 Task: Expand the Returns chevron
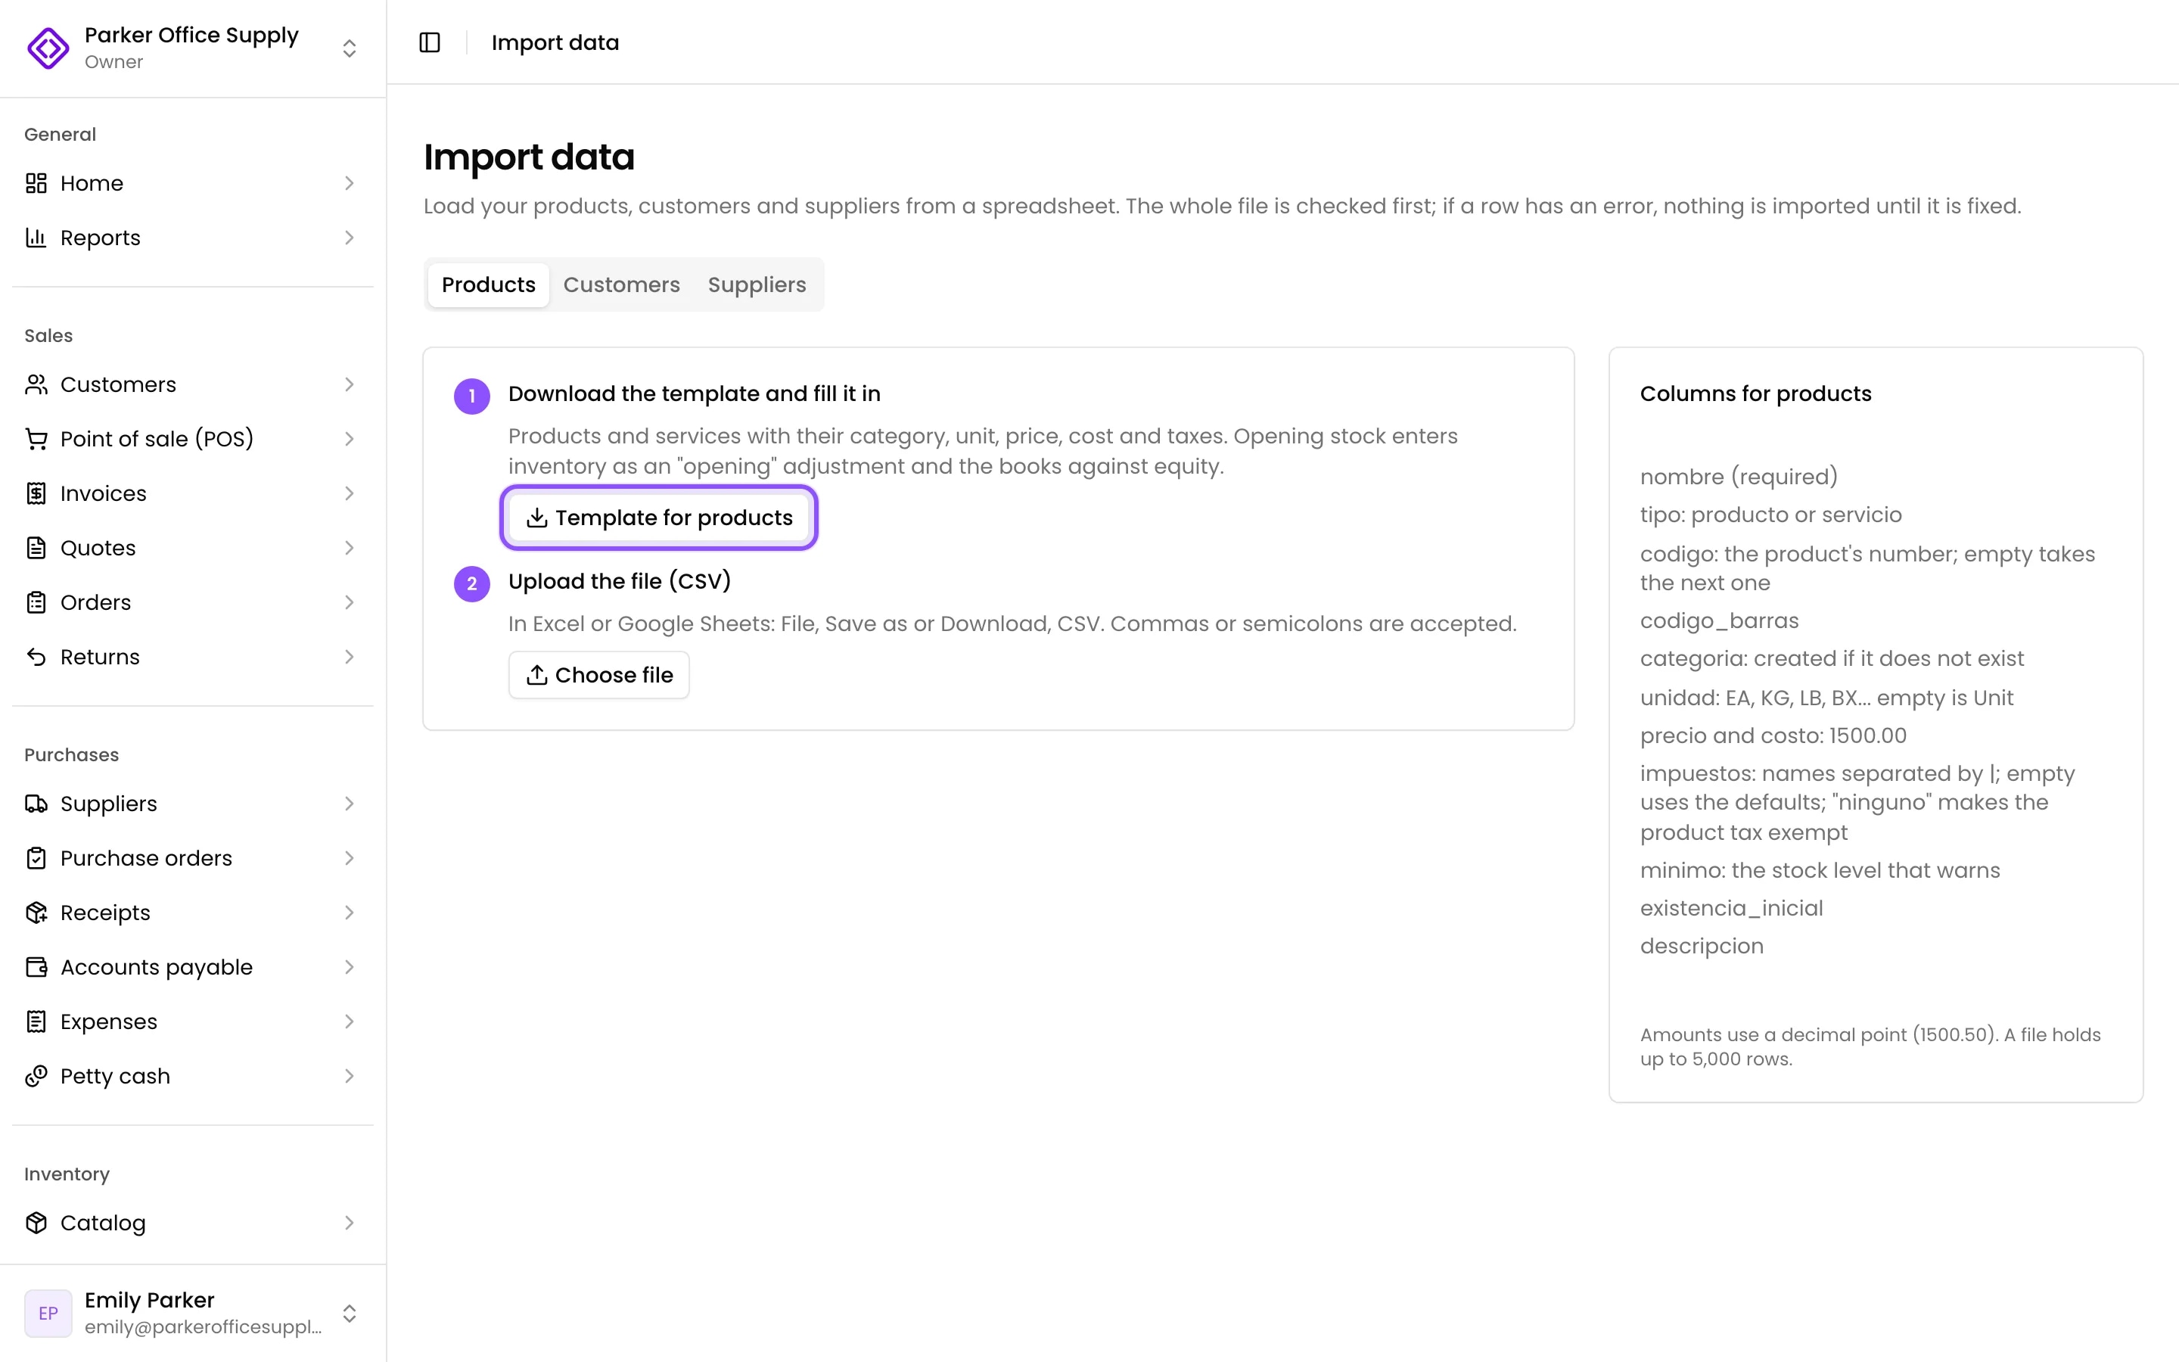pos(350,657)
